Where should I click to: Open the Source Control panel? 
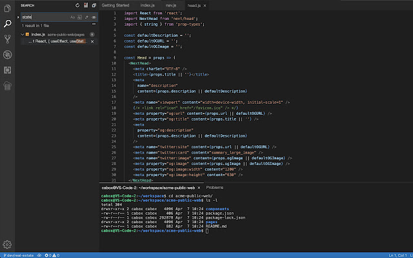[x=8, y=39]
